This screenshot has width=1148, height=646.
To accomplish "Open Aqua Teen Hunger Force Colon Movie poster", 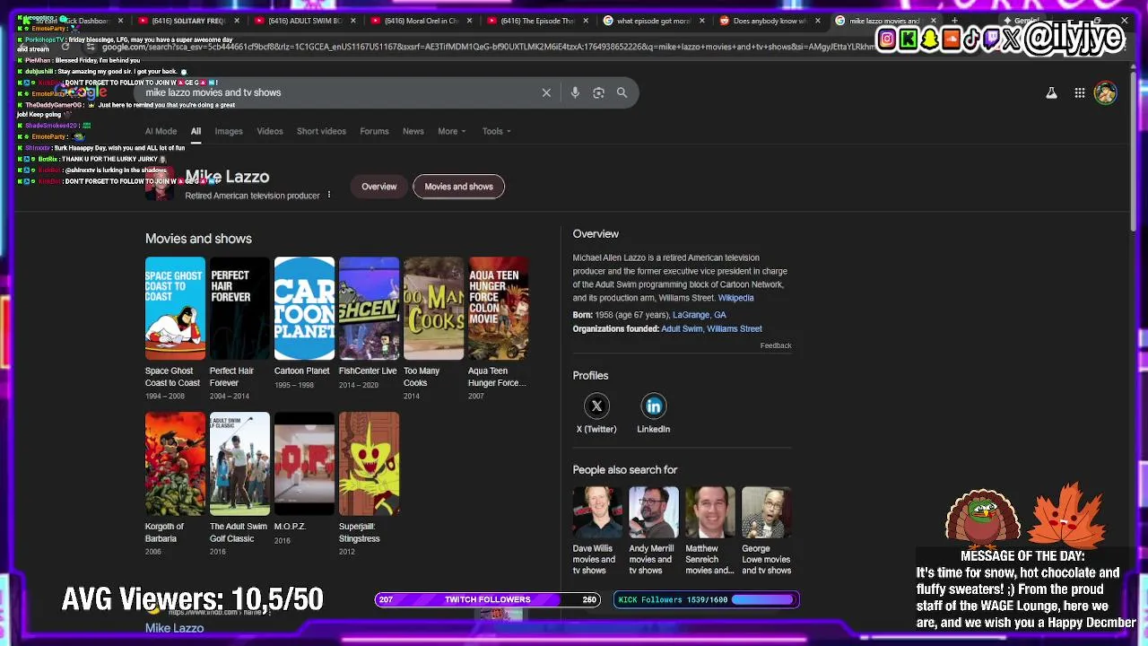I will pos(498,309).
